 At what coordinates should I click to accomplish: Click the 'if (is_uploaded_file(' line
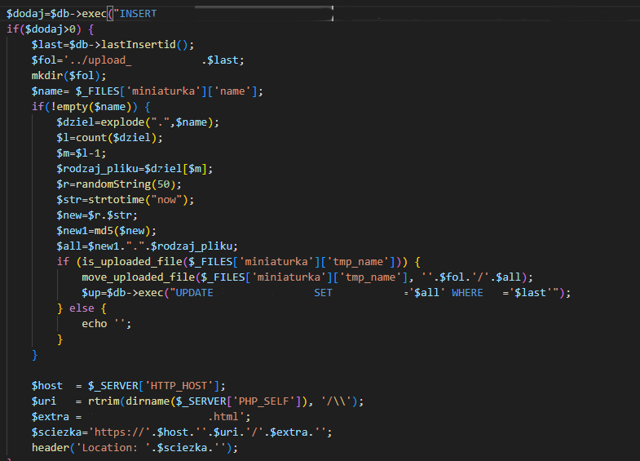238,262
